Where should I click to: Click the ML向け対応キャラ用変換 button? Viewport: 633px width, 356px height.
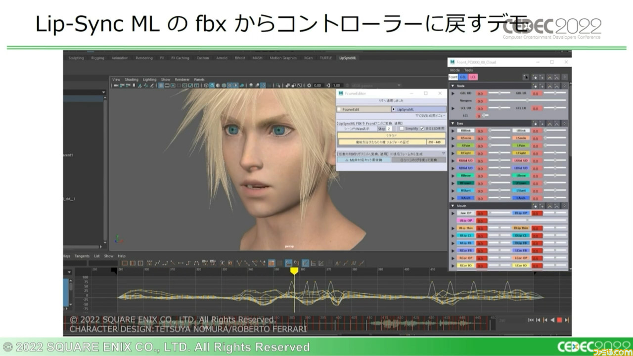click(364, 160)
